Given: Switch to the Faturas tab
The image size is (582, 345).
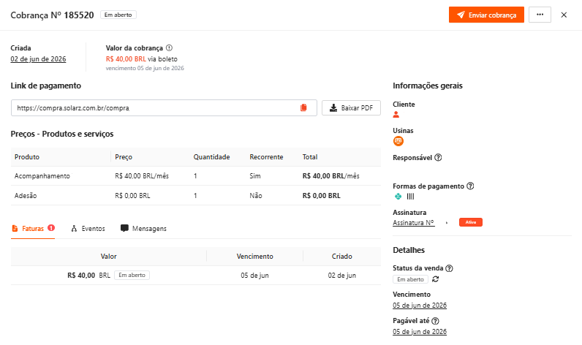Looking at the screenshot, I should 33,229.
